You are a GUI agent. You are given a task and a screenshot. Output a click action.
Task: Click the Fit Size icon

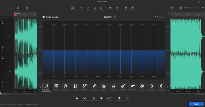(181, 8)
